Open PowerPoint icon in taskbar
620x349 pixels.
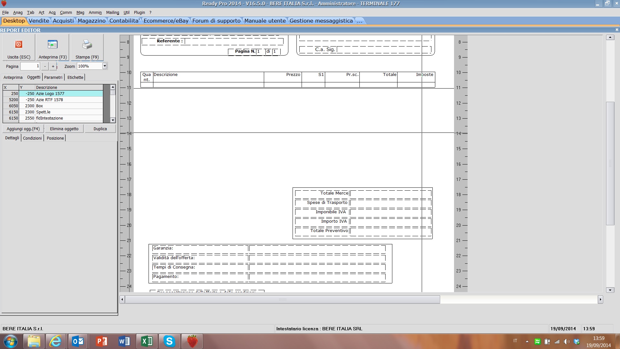pos(101,341)
